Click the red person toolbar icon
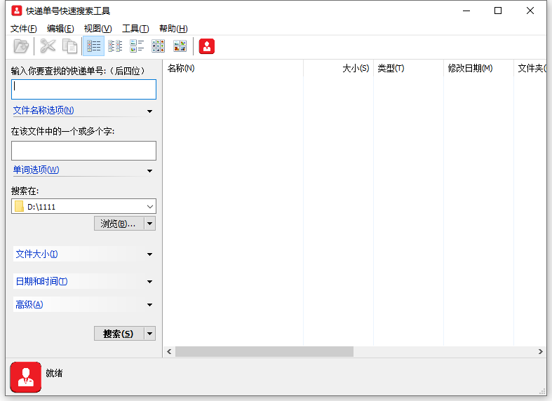Screen dimensions: 552x401 tap(207, 46)
